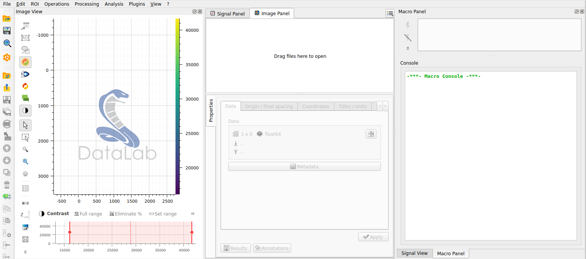
Task: Select the Image Panel tab
Action: coord(272,13)
